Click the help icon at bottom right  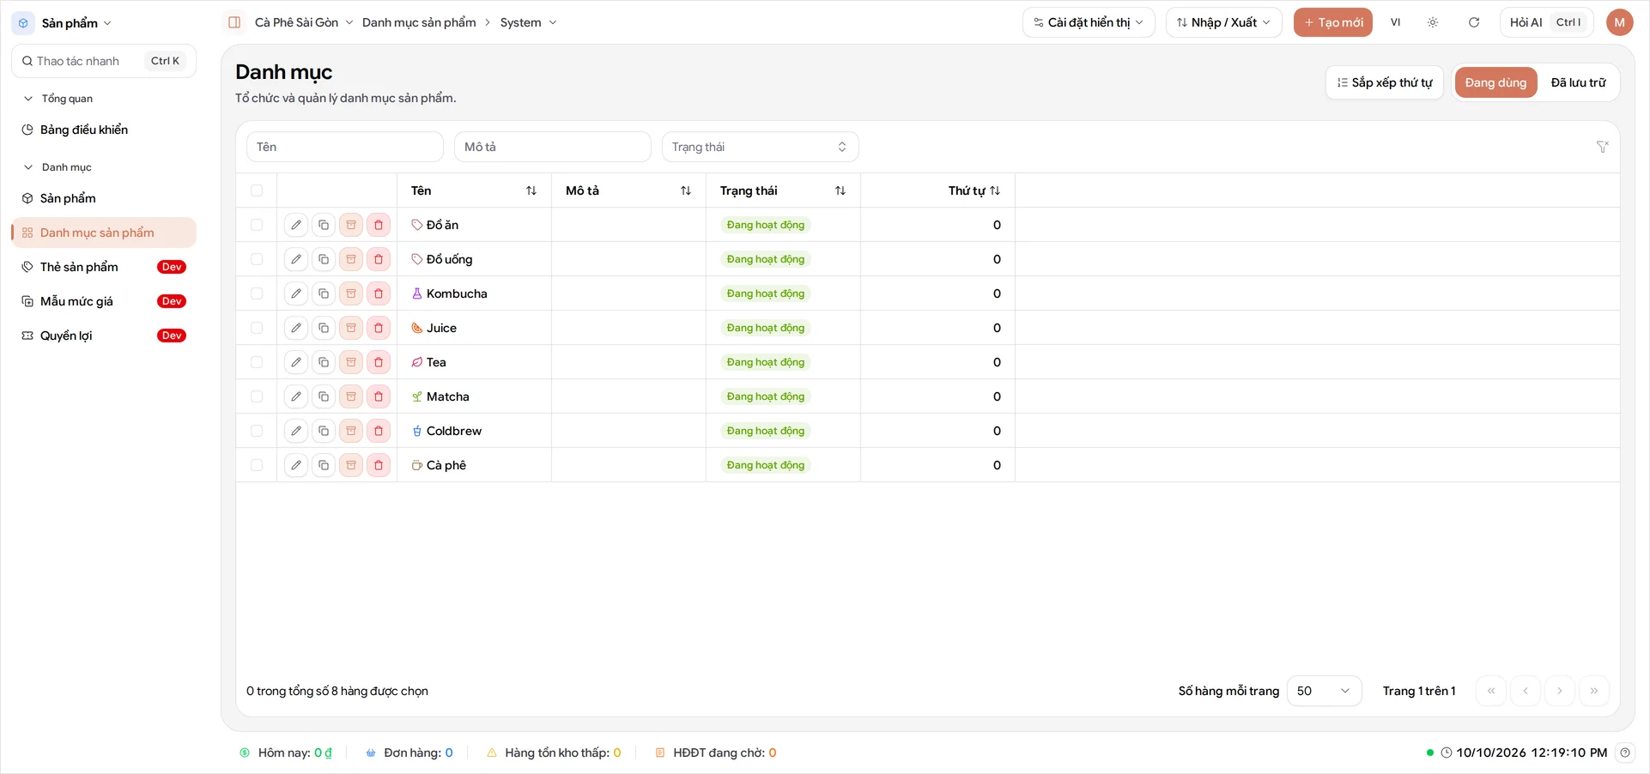tap(1625, 753)
